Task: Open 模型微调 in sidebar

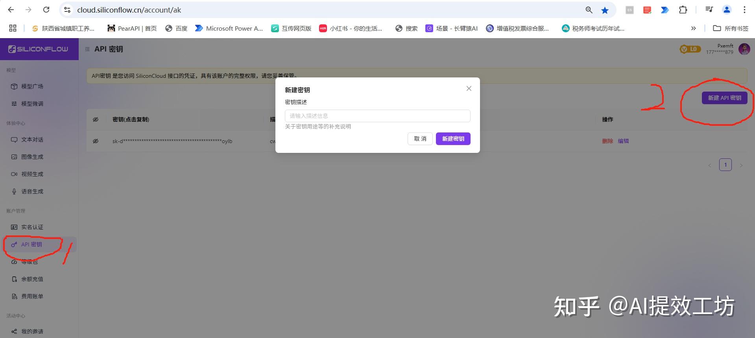Action: click(32, 104)
